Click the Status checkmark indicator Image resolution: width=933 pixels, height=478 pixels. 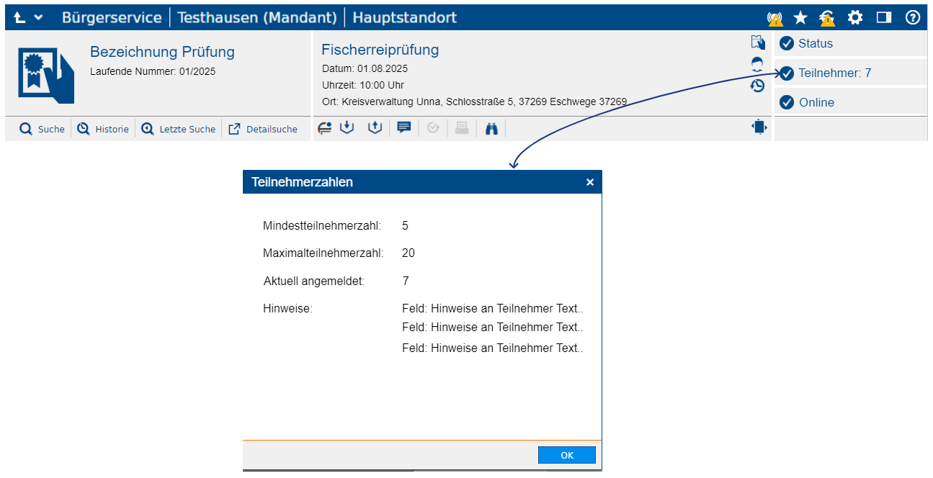(787, 43)
